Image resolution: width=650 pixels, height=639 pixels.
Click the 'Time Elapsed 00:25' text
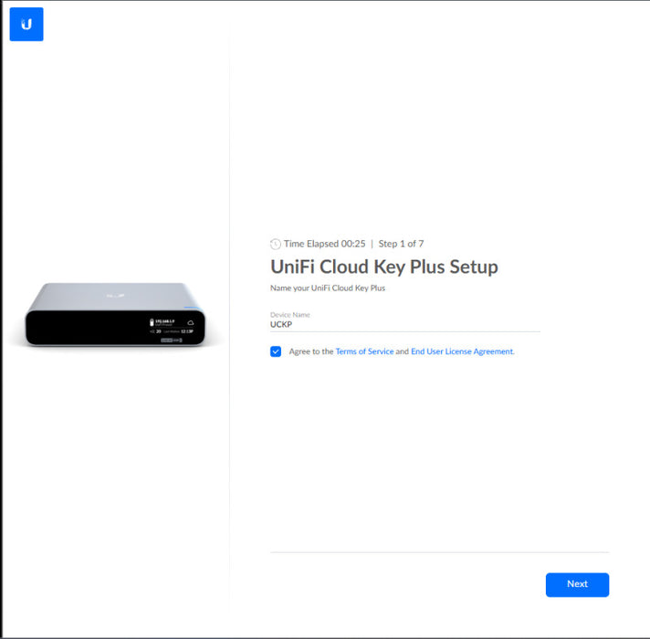[325, 244]
